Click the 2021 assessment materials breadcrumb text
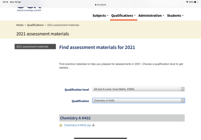 63,25
